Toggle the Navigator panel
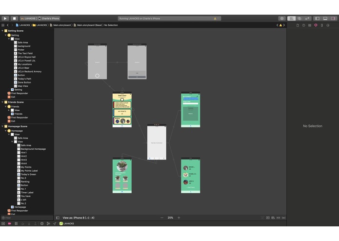Viewport: 339px width, 241px height. click(x=318, y=19)
